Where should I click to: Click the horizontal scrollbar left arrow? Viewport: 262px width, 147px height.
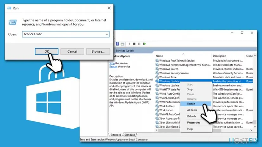(156, 130)
